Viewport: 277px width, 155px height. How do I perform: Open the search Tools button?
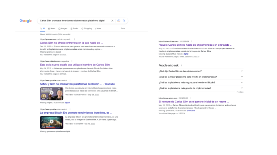123,28
